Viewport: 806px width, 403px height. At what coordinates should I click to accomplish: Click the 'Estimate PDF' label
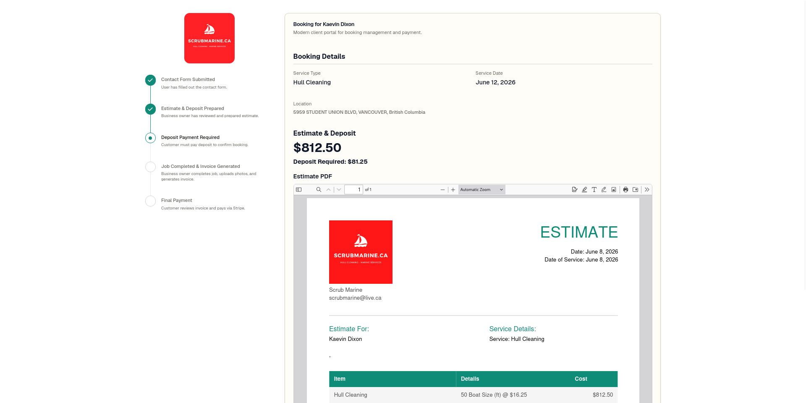(313, 176)
